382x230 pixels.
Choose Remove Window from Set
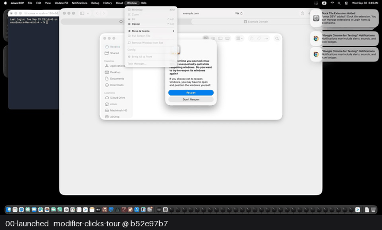[x=151, y=42]
